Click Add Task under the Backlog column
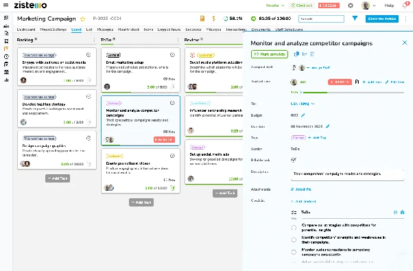413x271 pixels. (x=58, y=178)
